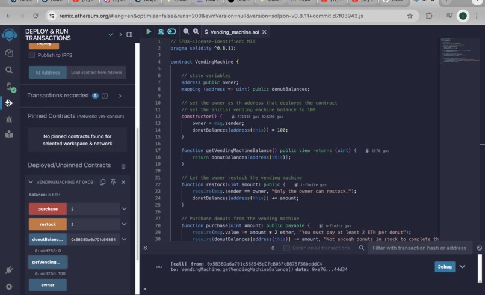Open the Debugger bug icon
Image resolution: width=485 pixels, height=295 pixels.
pos(9,119)
